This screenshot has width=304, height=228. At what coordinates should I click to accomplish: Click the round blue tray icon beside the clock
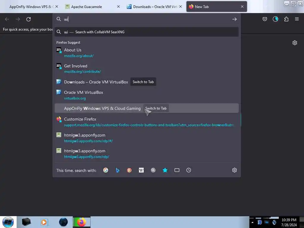pos(274,222)
